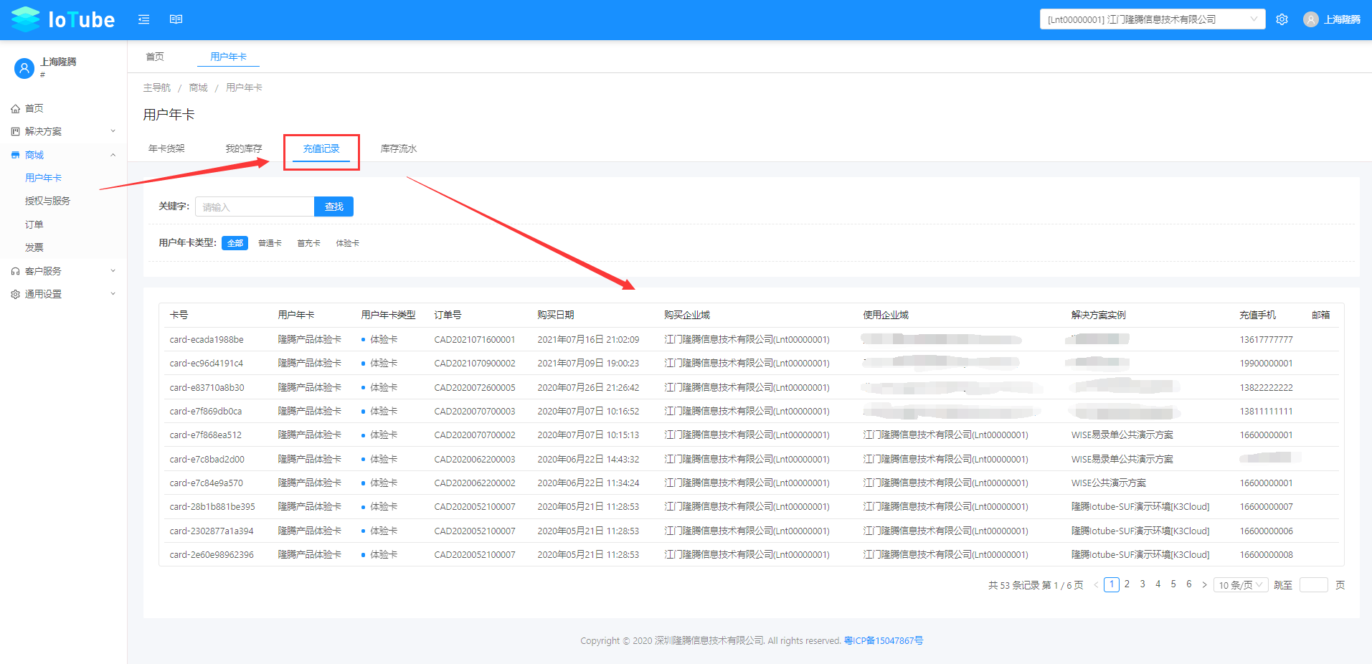This screenshot has height=664, width=1372.
Task: Select order number CAD2020072600005
Action: 475,388
